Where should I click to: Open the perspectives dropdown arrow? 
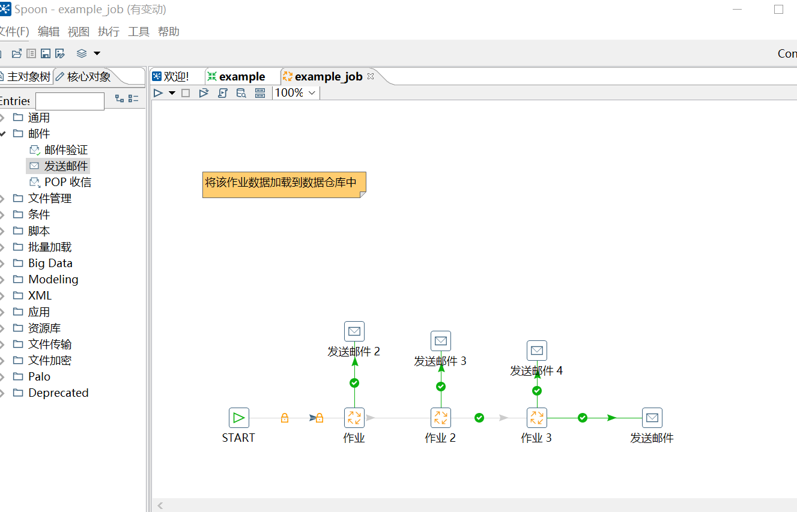(97, 53)
